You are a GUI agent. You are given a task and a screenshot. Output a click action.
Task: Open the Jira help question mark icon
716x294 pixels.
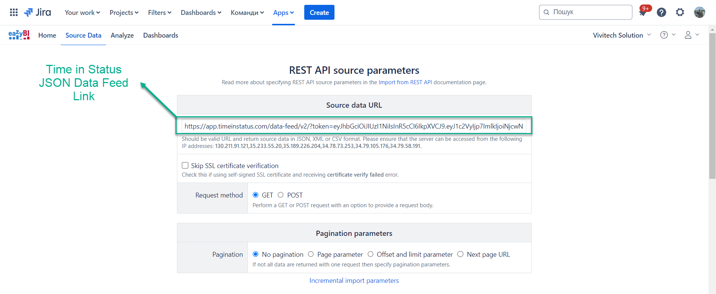661,12
